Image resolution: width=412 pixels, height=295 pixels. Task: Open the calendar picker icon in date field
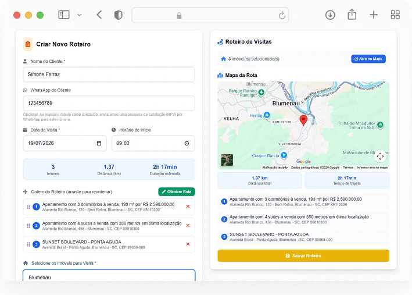[99, 143]
